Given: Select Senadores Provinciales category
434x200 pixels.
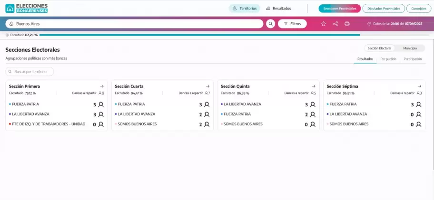Looking at the screenshot, I should 340,8.
